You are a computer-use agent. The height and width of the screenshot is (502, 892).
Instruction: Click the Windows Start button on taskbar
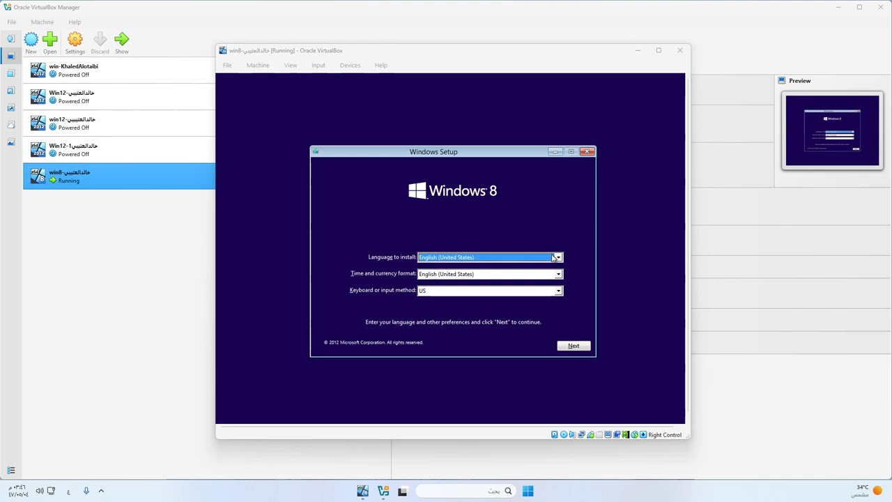(x=528, y=491)
